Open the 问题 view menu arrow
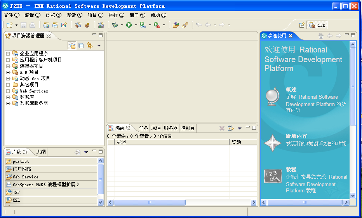The height and width of the screenshot is (218, 362). coord(240,128)
